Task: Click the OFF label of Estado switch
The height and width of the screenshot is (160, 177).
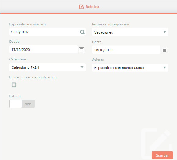Action: pos(28,104)
